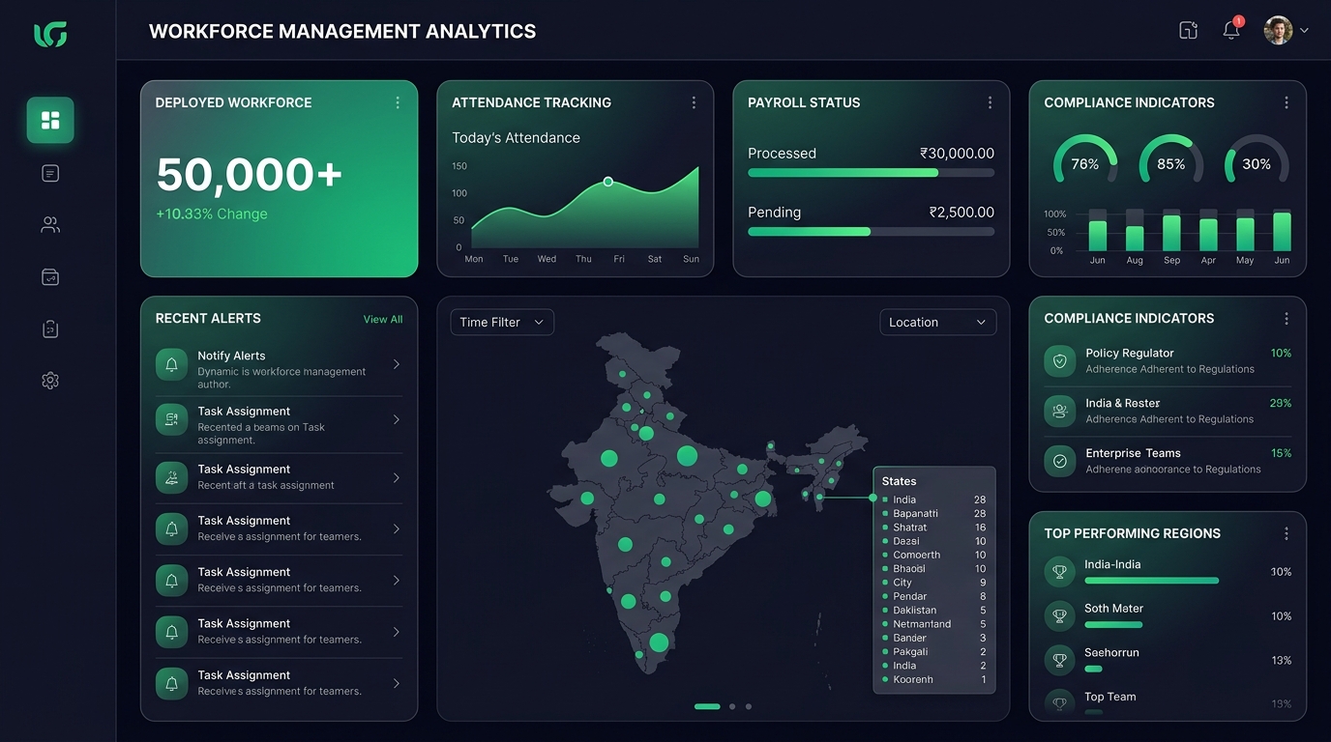Click the Enterprise Teams check icon

(1060, 462)
